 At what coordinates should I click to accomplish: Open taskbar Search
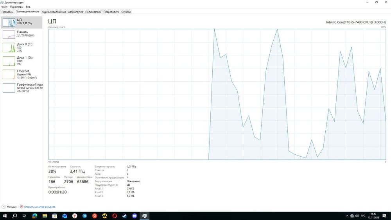14,216
